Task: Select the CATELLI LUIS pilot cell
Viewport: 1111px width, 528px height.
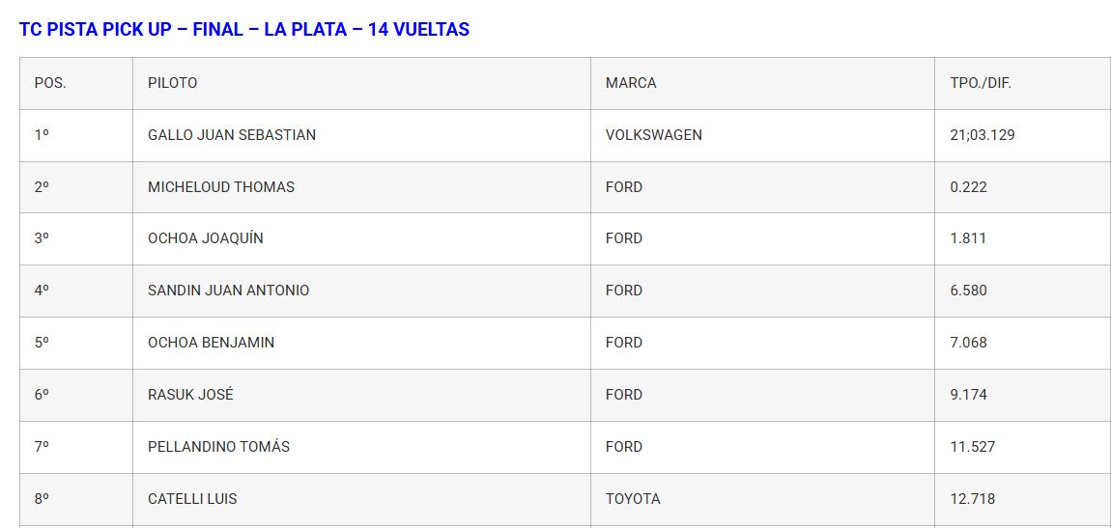Action: pos(192,499)
